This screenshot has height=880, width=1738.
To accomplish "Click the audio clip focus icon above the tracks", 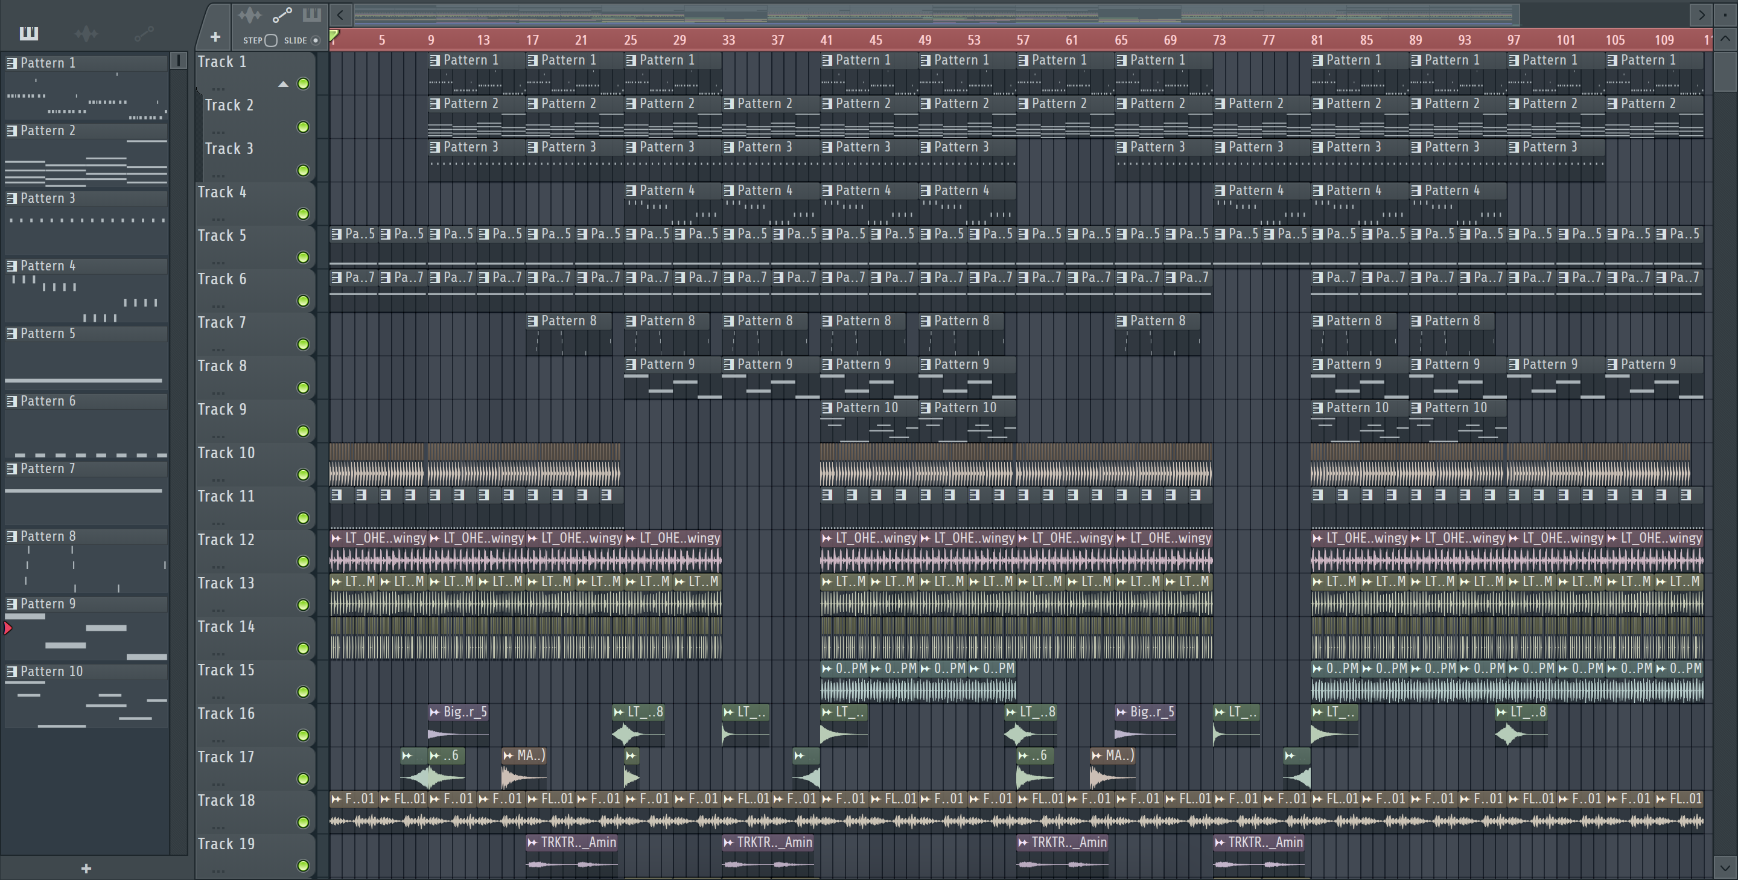I will click(x=249, y=14).
